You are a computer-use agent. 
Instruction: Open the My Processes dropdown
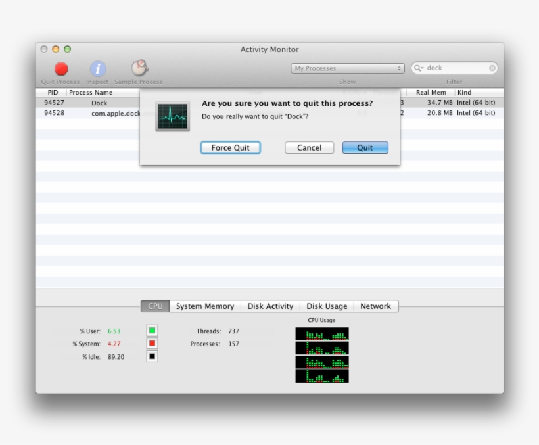click(347, 68)
